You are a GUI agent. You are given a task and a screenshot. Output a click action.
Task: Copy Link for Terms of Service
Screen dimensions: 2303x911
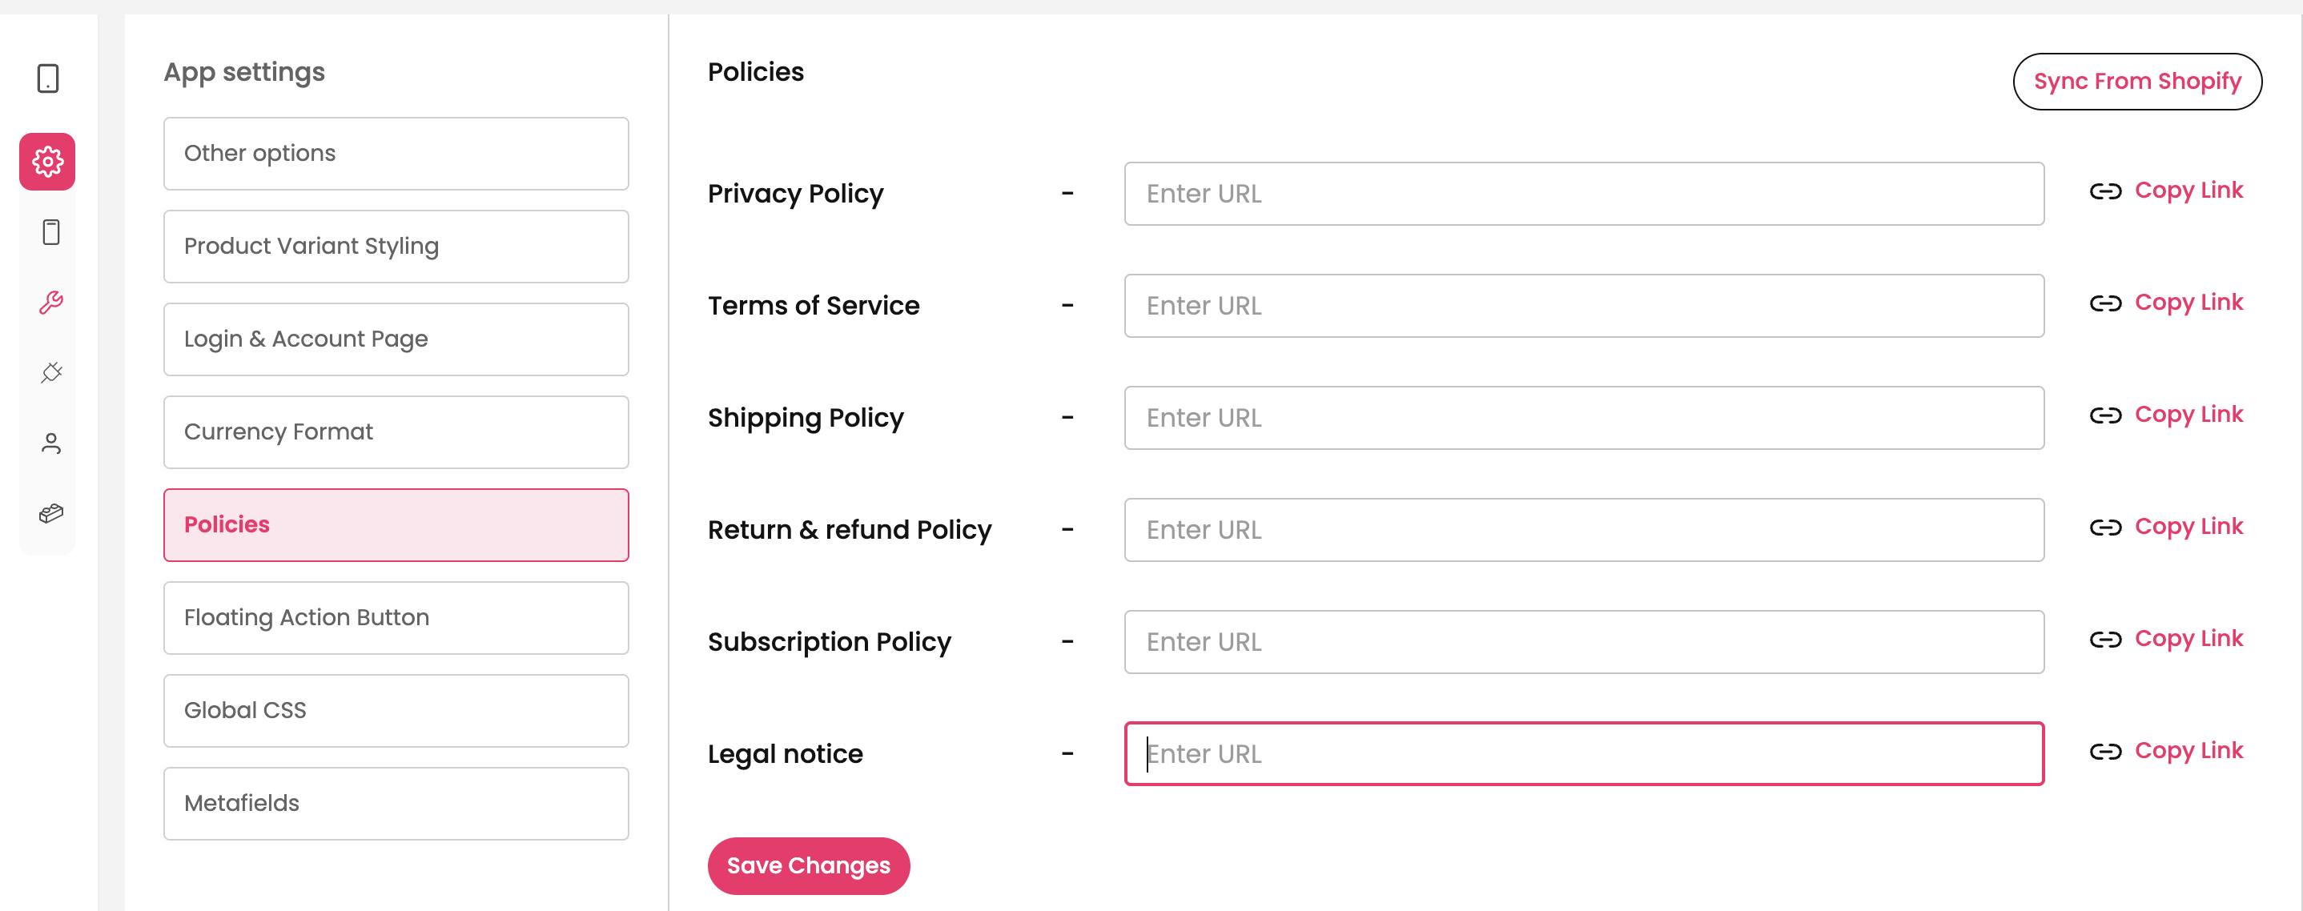(2188, 303)
